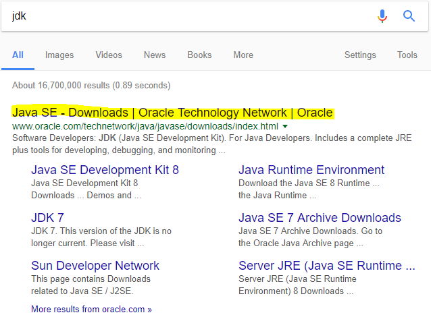The height and width of the screenshot is (319, 431).
Task: Open the Settings menu
Action: pos(360,55)
